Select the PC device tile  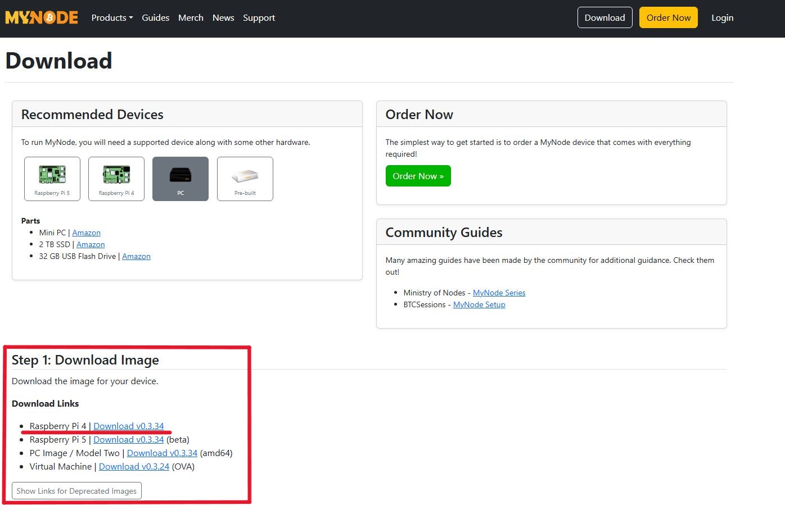(x=180, y=179)
